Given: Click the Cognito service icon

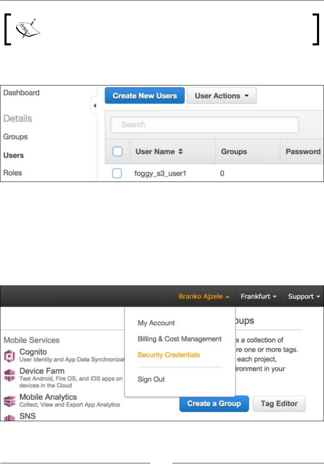Looking at the screenshot, I should [9, 355].
